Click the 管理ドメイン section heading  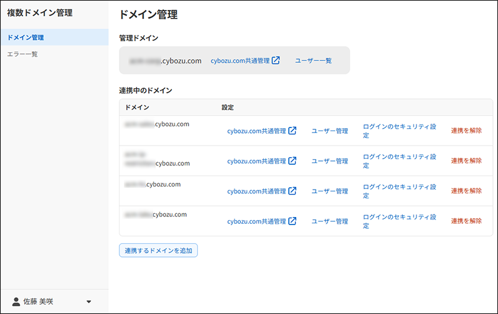(x=138, y=38)
